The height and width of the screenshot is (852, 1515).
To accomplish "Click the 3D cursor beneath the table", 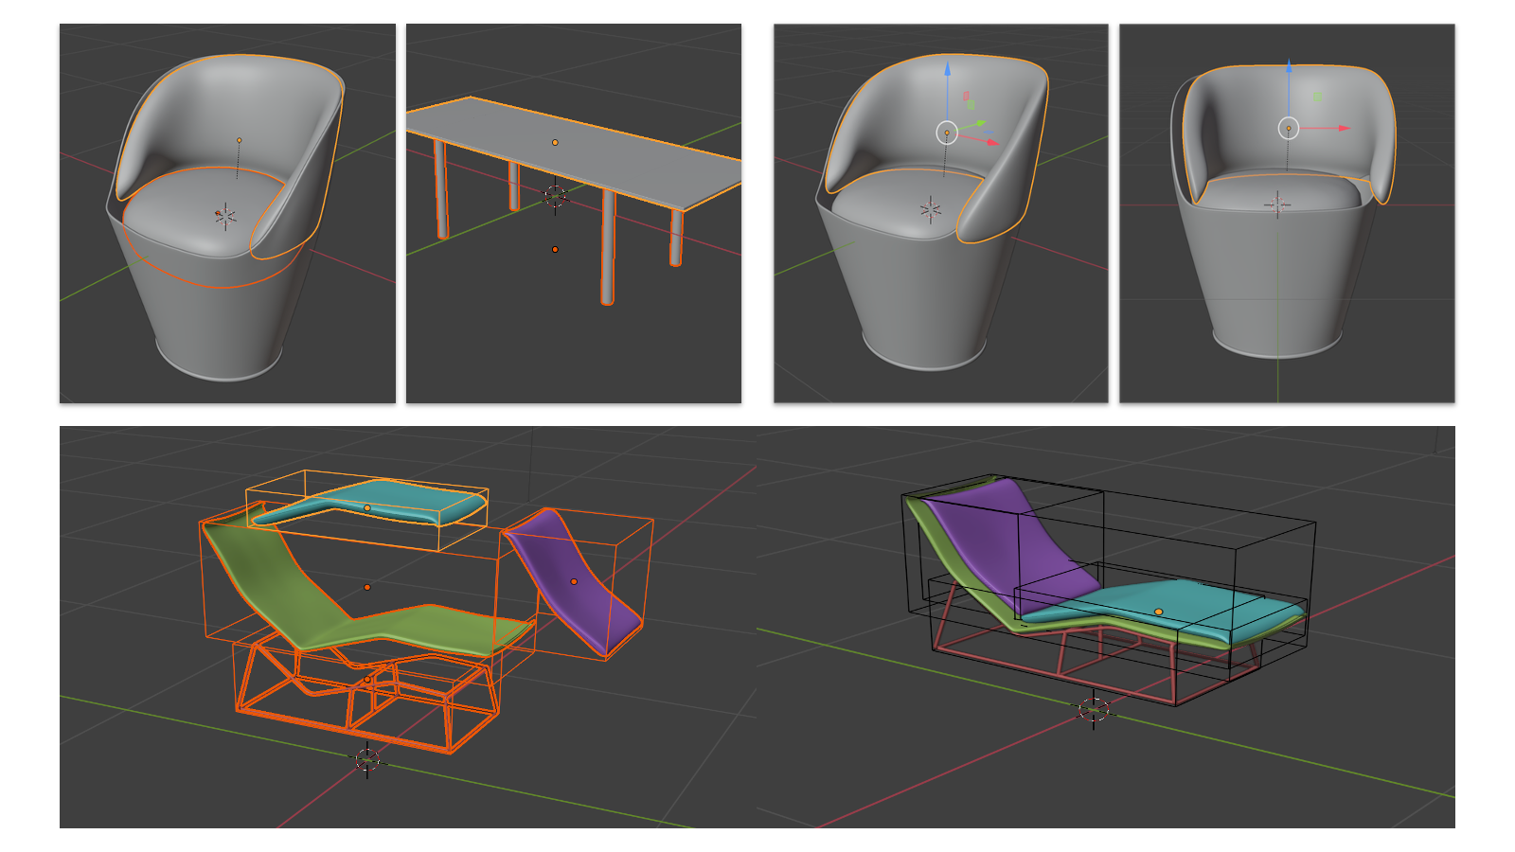I will pos(555,197).
